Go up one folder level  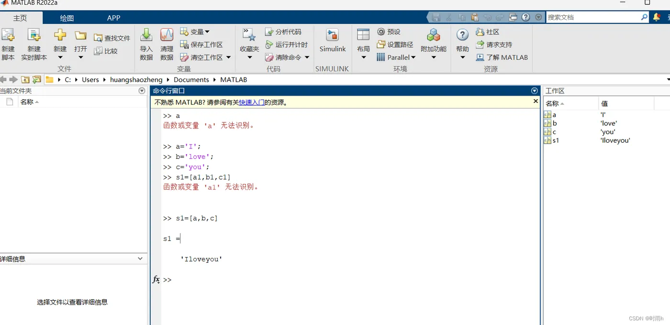tap(25, 79)
